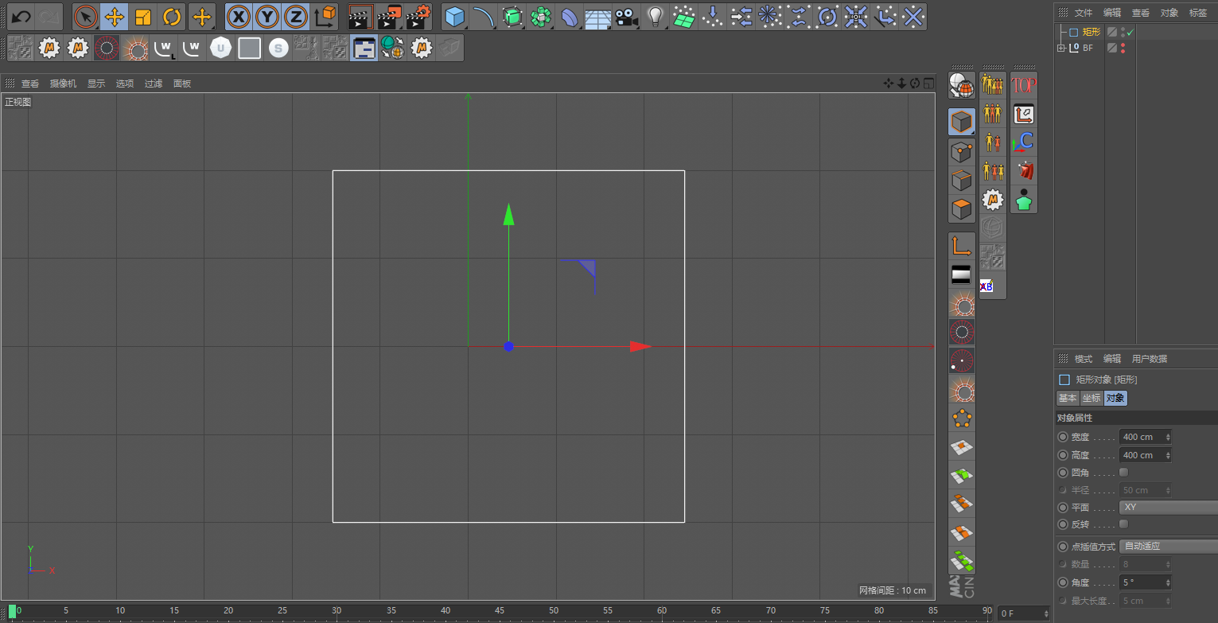The width and height of the screenshot is (1218, 623).
Task: Add a camera object
Action: click(626, 16)
